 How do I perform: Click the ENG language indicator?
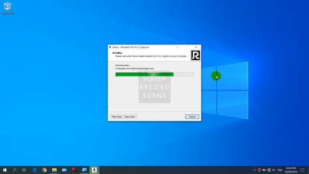[x=280, y=170]
